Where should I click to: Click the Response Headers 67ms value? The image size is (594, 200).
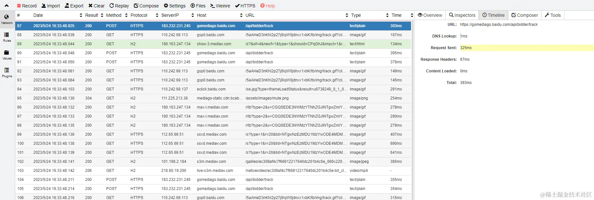pyautogui.click(x=465, y=59)
